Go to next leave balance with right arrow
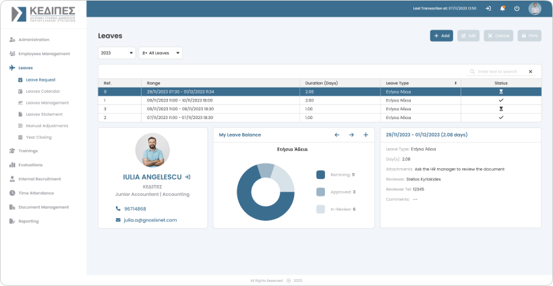Viewport: 553px width, 286px height. click(x=351, y=135)
